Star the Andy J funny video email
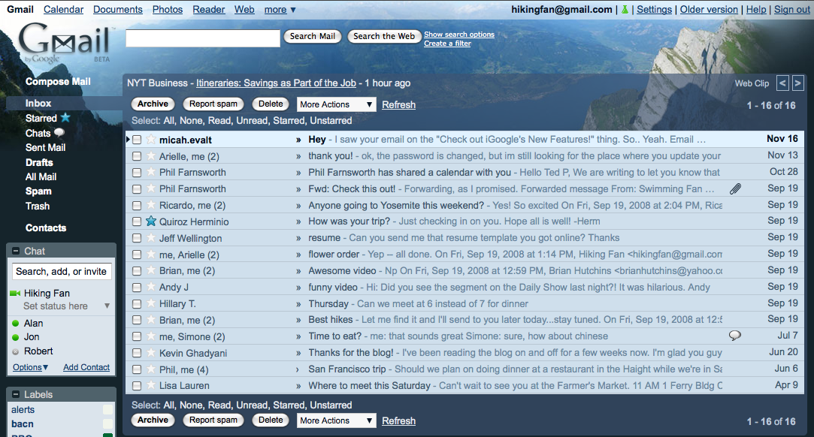The width and height of the screenshot is (814, 437). point(150,286)
